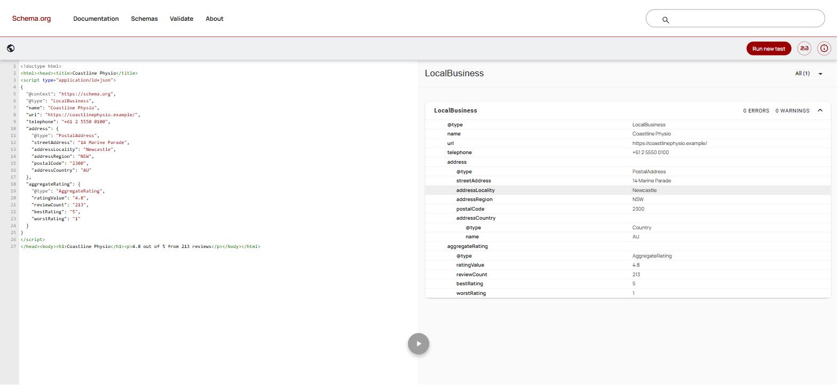Viewport: 837px width, 385px height.
Task: Select the streetAddress property row
Action: [x=628, y=181]
